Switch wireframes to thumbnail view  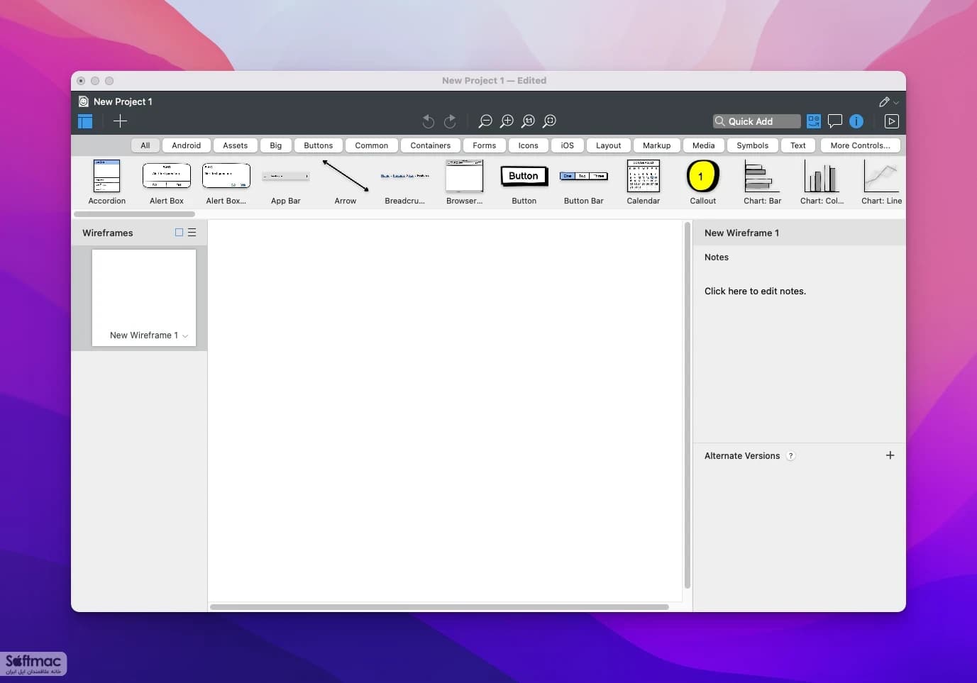[x=179, y=233]
